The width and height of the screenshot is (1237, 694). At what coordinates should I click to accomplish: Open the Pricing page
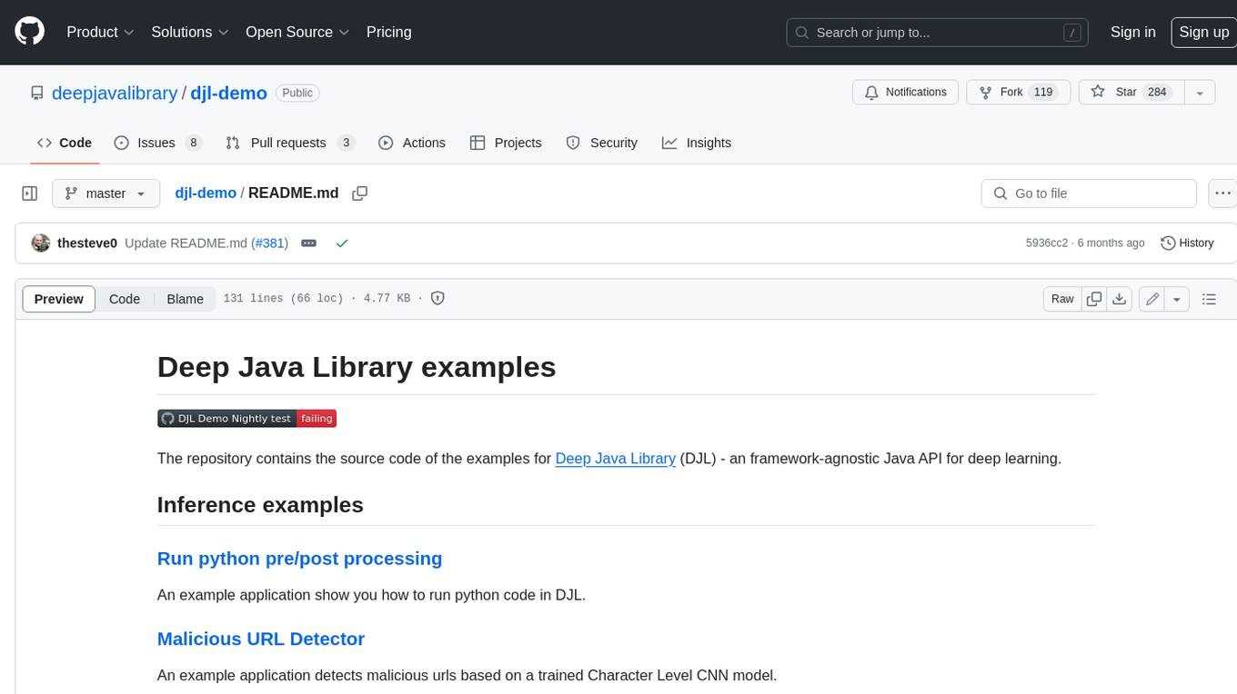click(388, 32)
